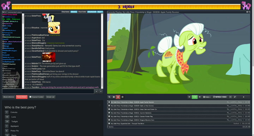Open the Auto quality dropdown
Screen dimensions: 254x136
click(207, 97)
